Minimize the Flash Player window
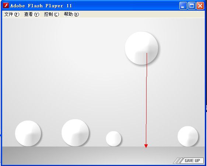This screenshot has height=166, width=207. click(x=183, y=6)
